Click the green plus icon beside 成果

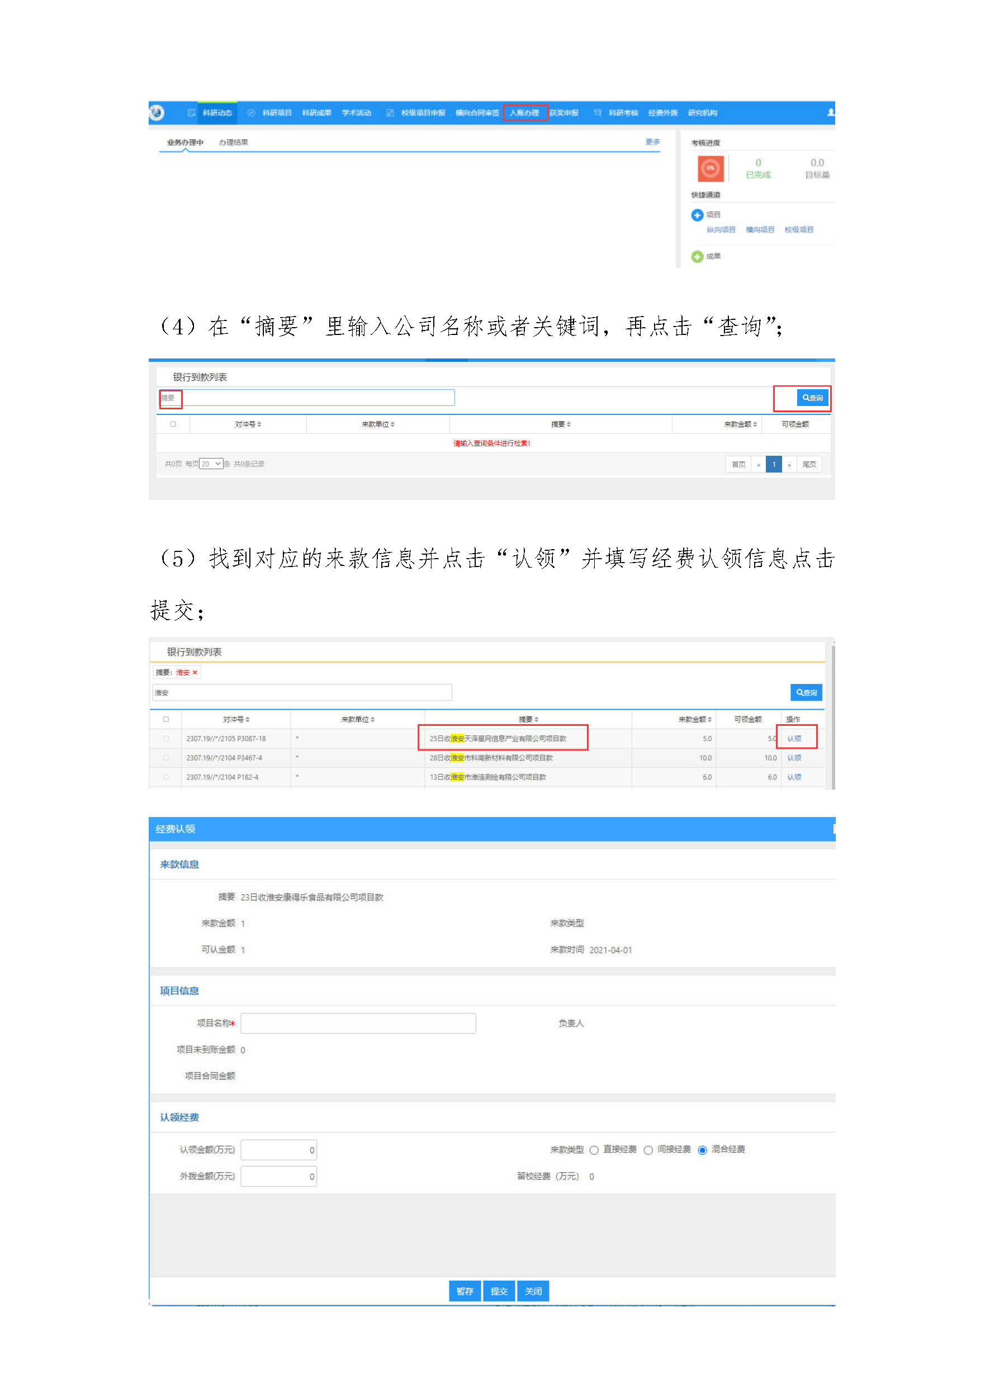coord(697,257)
